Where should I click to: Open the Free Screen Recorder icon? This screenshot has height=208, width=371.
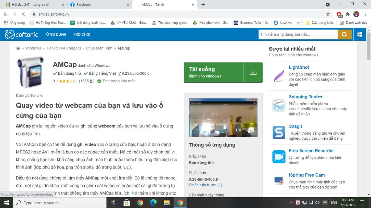pos(279,157)
